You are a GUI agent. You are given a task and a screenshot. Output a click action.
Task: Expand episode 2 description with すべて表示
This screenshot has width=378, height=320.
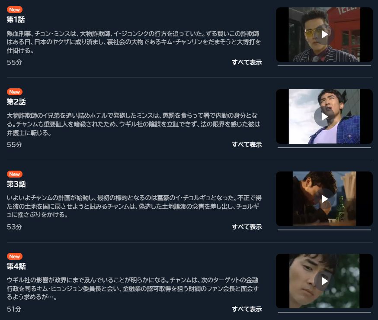coord(247,145)
